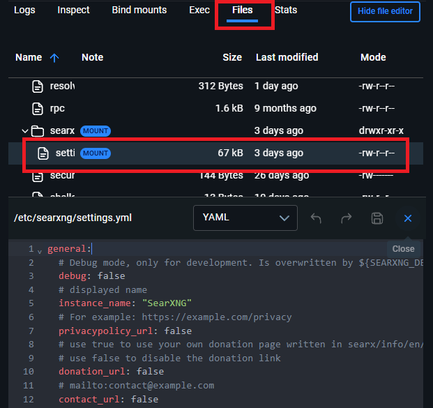
Task: Select the Files tab
Action: (242, 10)
